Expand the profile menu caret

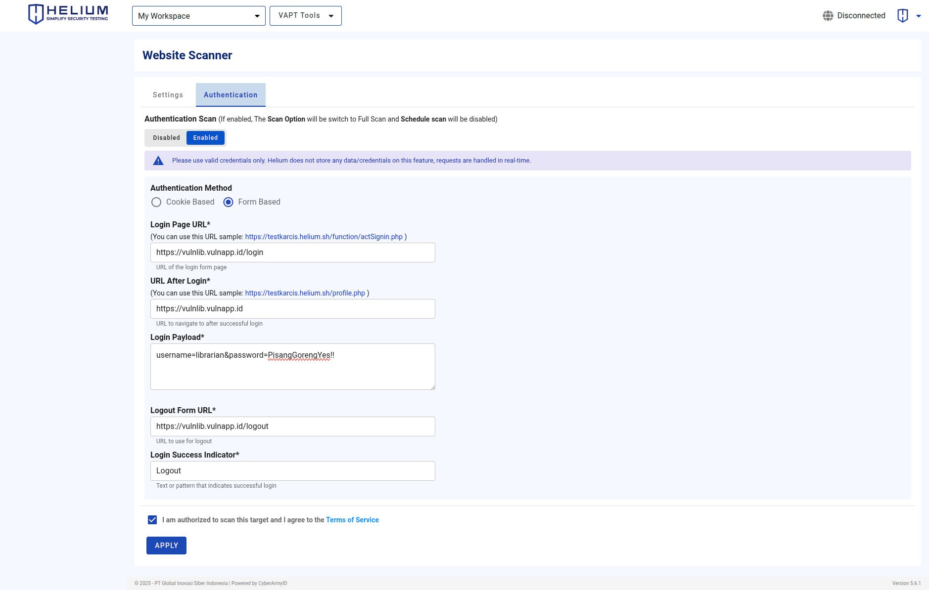tap(919, 16)
